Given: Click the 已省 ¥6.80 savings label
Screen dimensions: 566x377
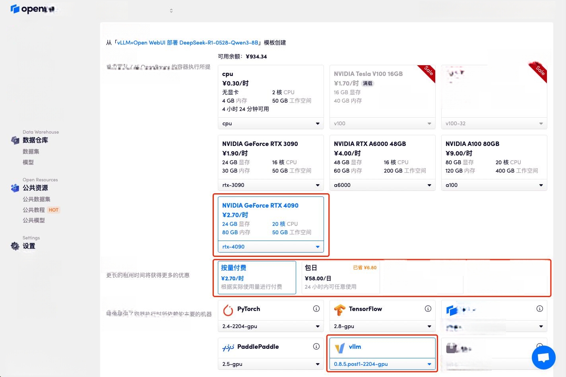Looking at the screenshot, I should click(x=365, y=268).
